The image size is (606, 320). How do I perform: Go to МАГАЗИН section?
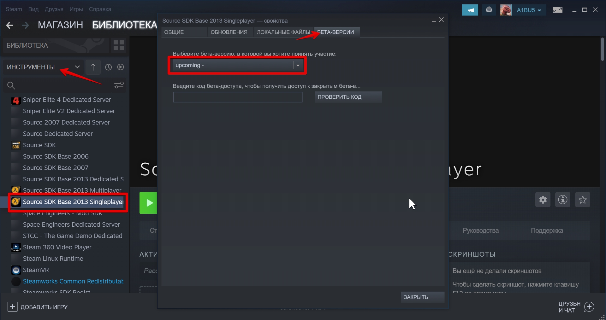click(x=61, y=25)
